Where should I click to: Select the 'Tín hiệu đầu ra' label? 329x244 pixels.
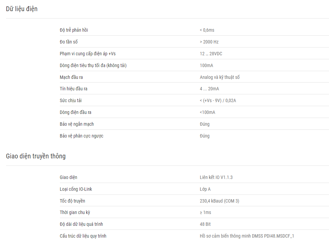point(73,89)
